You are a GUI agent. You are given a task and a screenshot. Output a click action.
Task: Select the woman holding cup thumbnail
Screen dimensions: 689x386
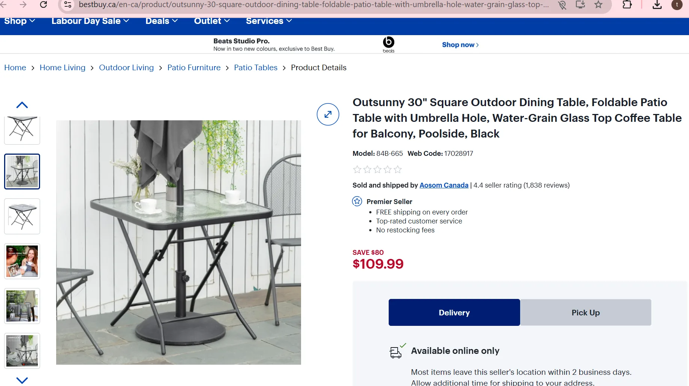point(22,261)
